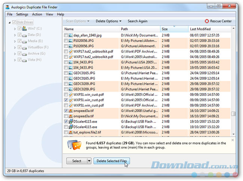Check the dap_allan_1940.jpg file checkbox
This screenshot has height=181, width=243.
pyautogui.click(x=66, y=35)
